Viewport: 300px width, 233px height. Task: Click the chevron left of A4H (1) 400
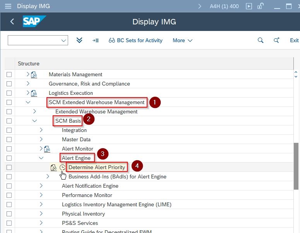pos(200,6)
